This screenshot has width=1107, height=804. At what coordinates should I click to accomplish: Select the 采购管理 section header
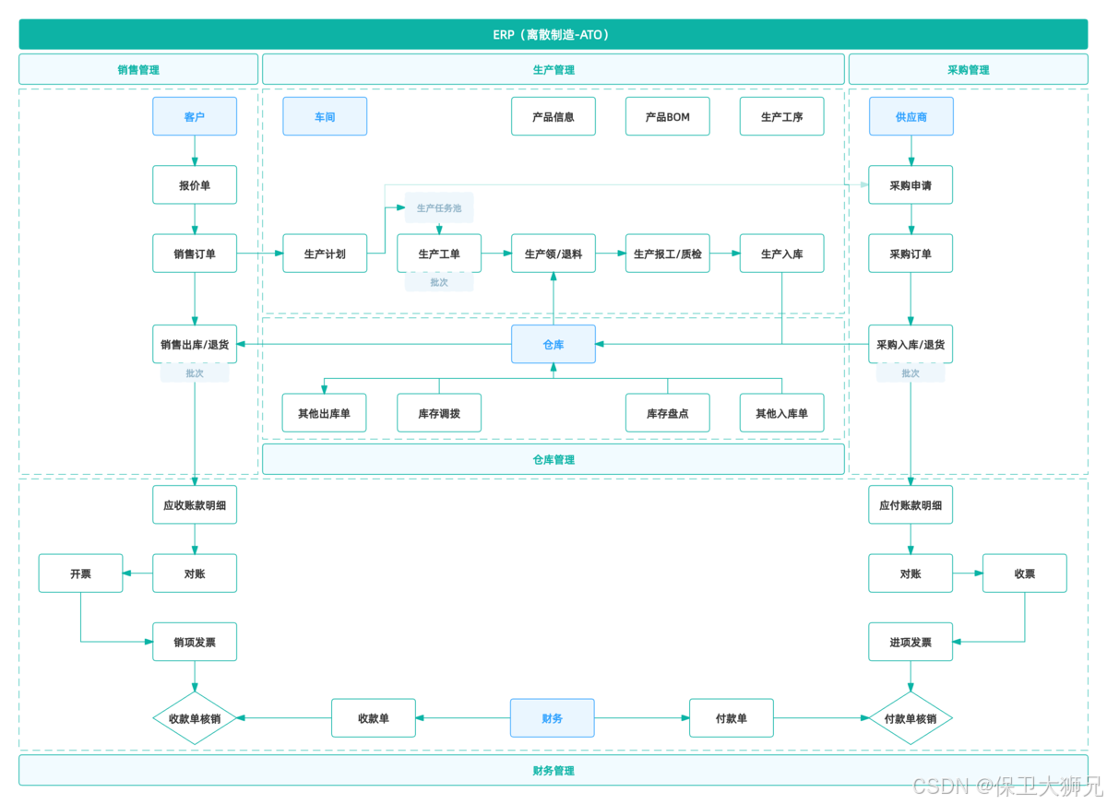969,69
